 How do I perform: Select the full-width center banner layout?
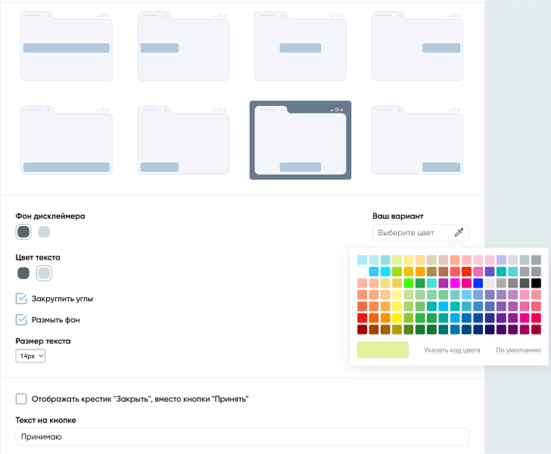pos(67,48)
